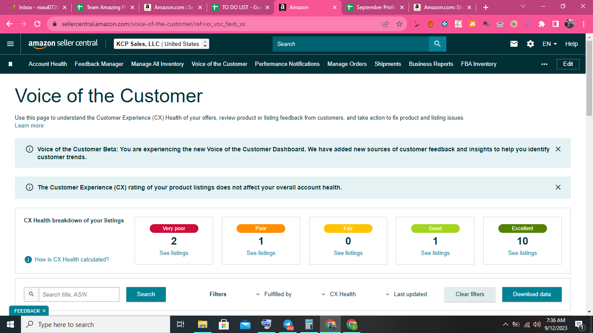This screenshot has height=333, width=593.
Task: Open FBA Inventory
Action: click(479, 64)
